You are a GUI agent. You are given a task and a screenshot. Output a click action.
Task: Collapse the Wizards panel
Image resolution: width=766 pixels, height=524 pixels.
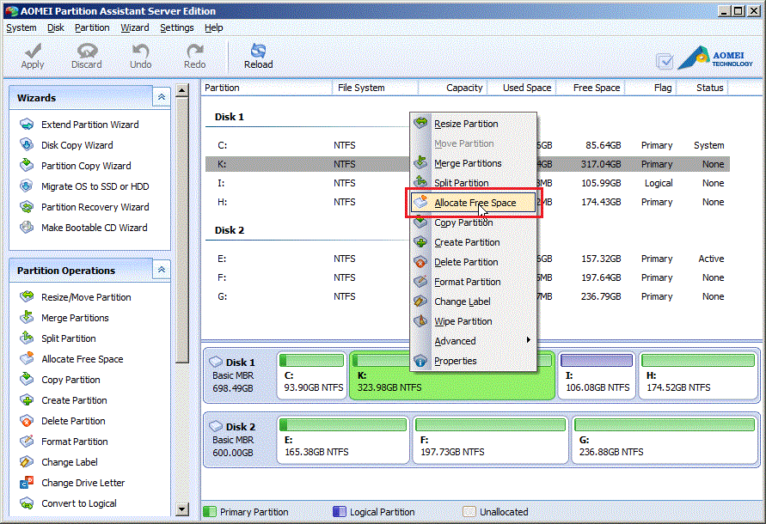click(162, 97)
